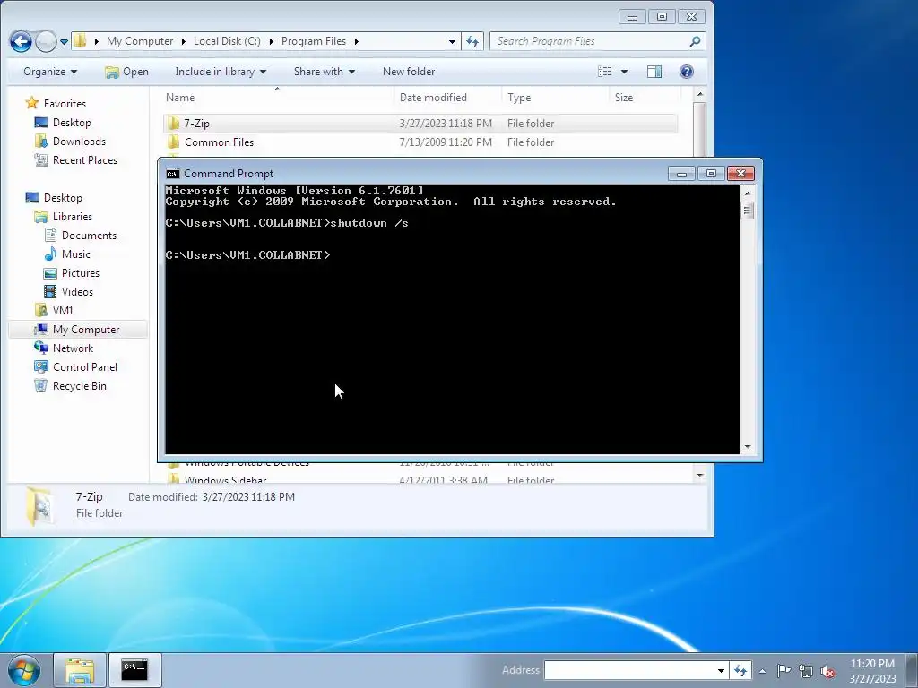Viewport: 918px width, 688px height.
Task: Close the Command Prompt window
Action: [740, 174]
